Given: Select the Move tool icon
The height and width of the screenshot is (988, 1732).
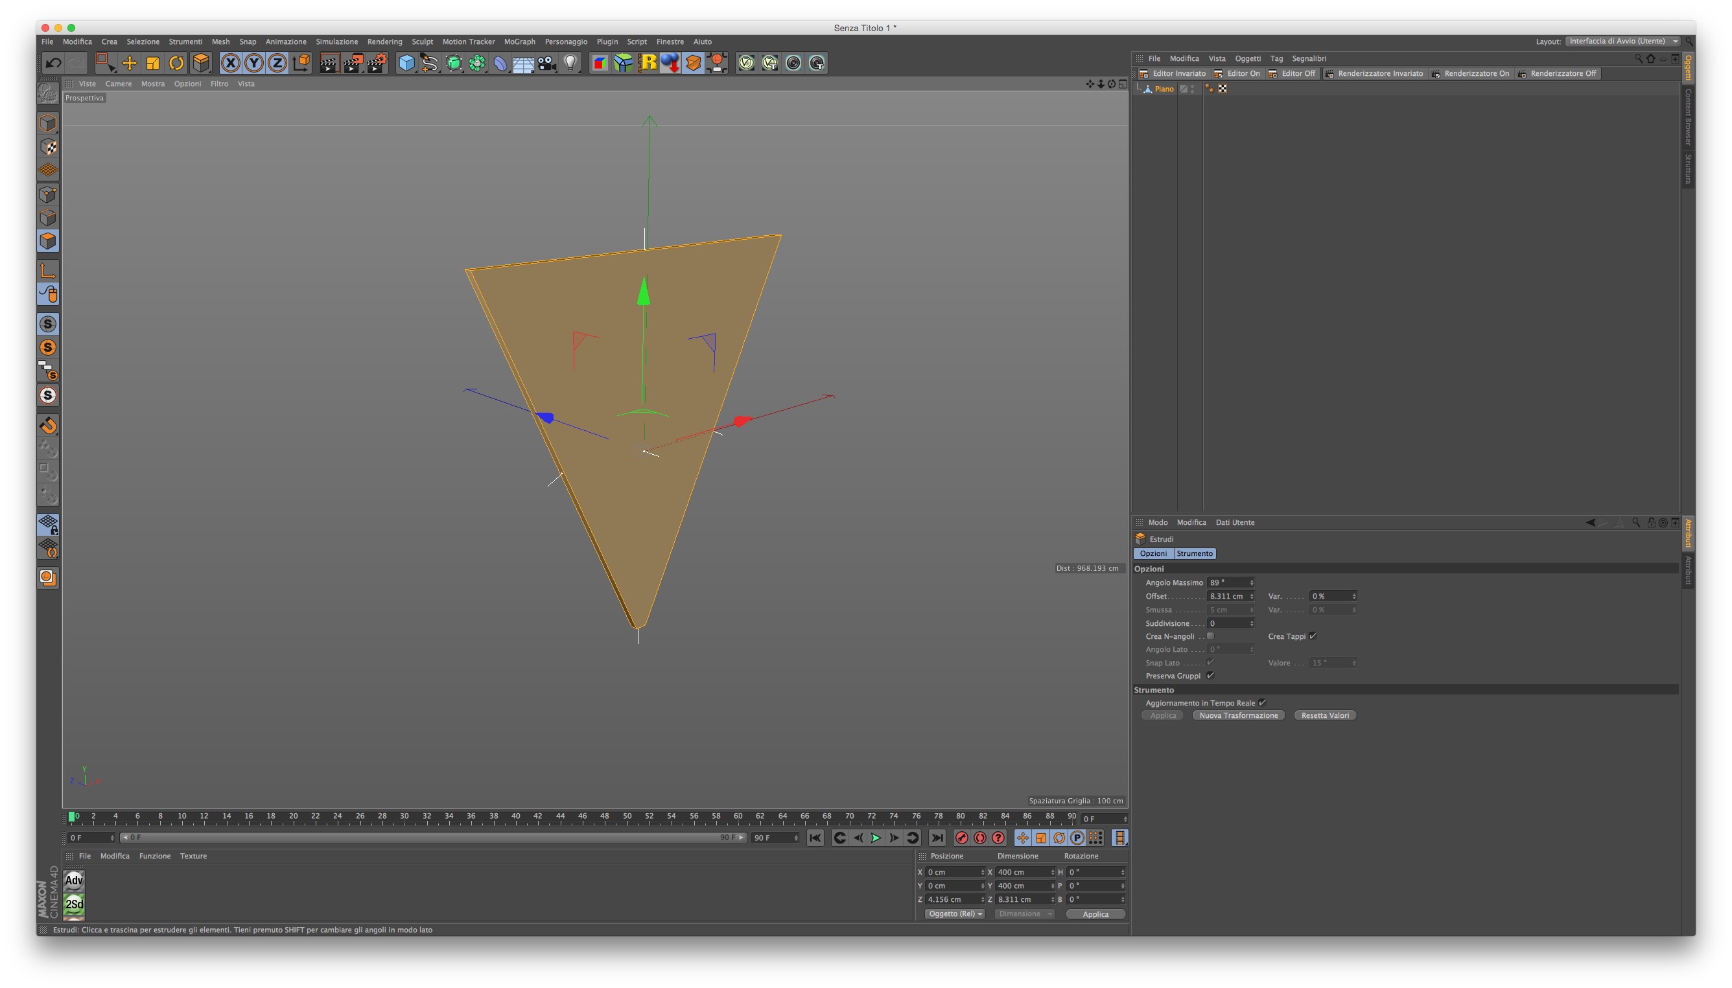Looking at the screenshot, I should (x=129, y=63).
